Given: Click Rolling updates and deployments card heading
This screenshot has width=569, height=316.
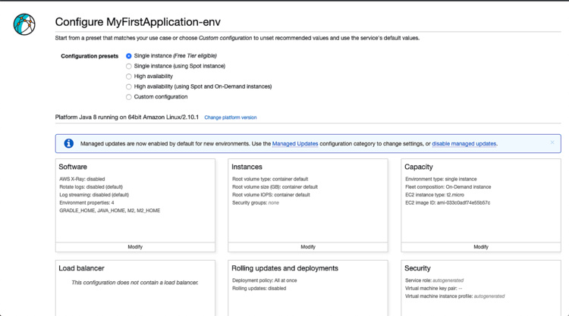Looking at the screenshot, I should click(284, 268).
